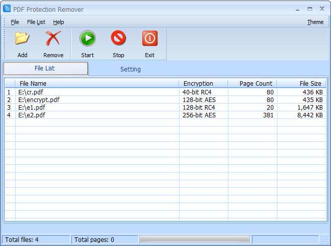Click the red Stop icon

pyautogui.click(x=118, y=38)
